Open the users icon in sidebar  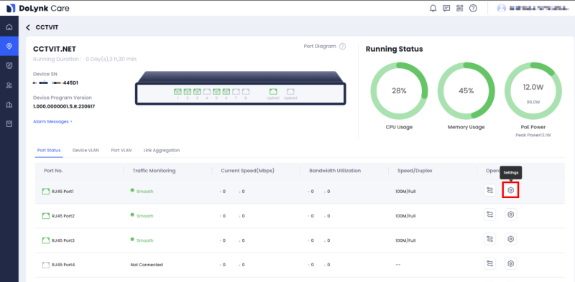9,85
